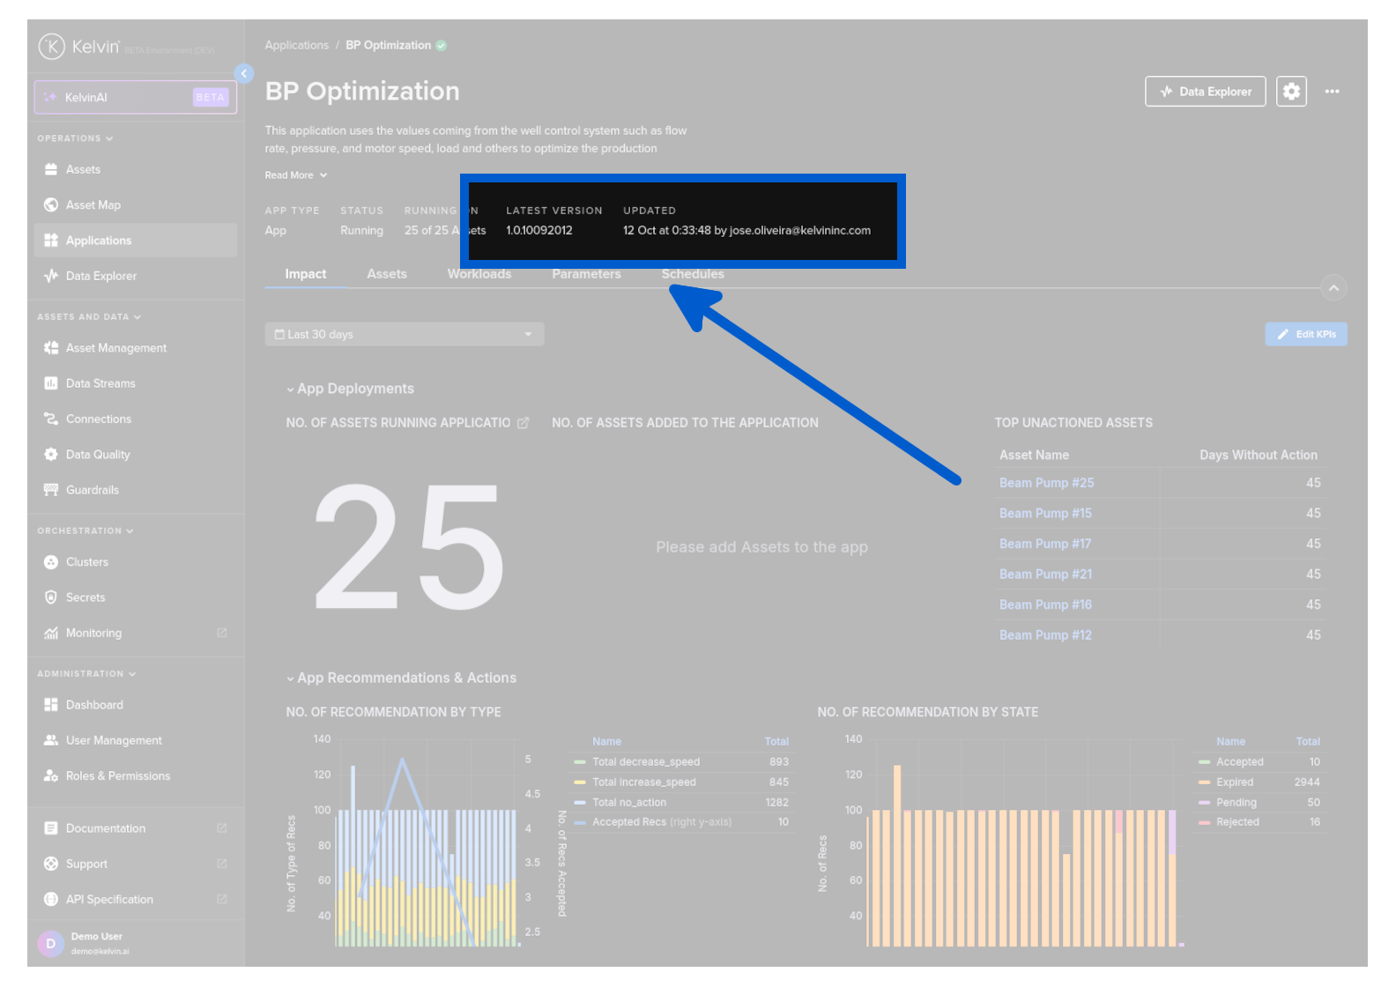Open settings gear next to Data Explorer

[x=1291, y=92]
